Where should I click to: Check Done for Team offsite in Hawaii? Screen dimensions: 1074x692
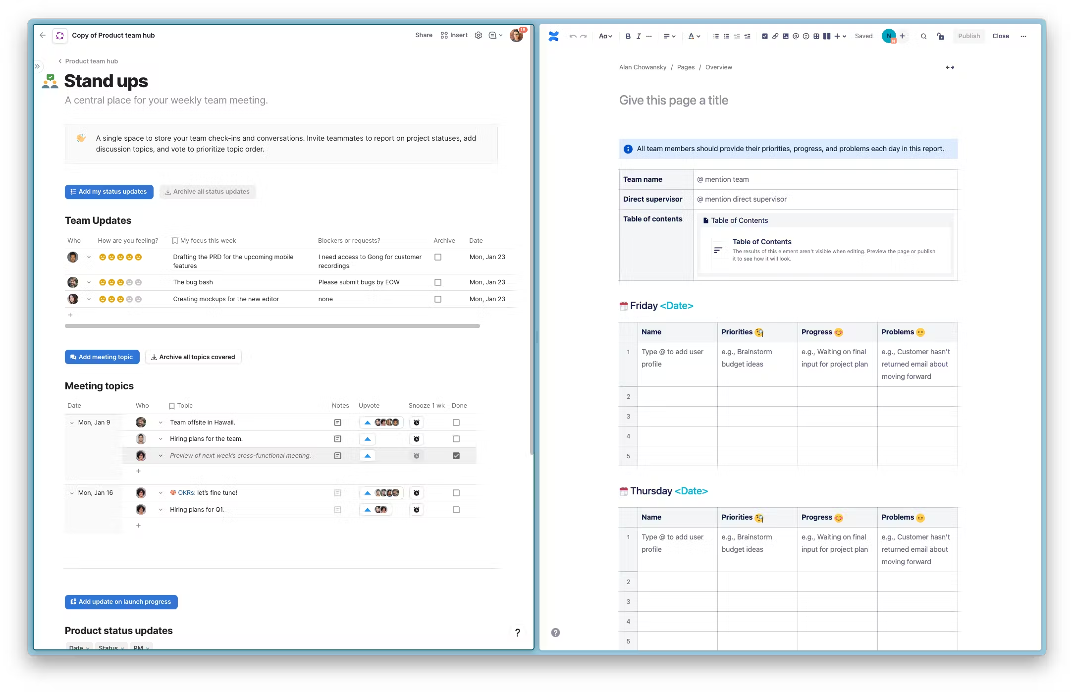456,423
